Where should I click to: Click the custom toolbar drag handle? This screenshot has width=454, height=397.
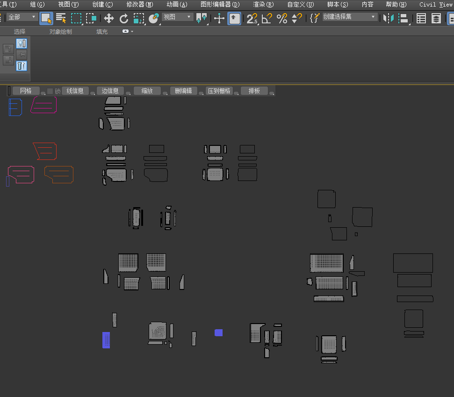coord(9,91)
